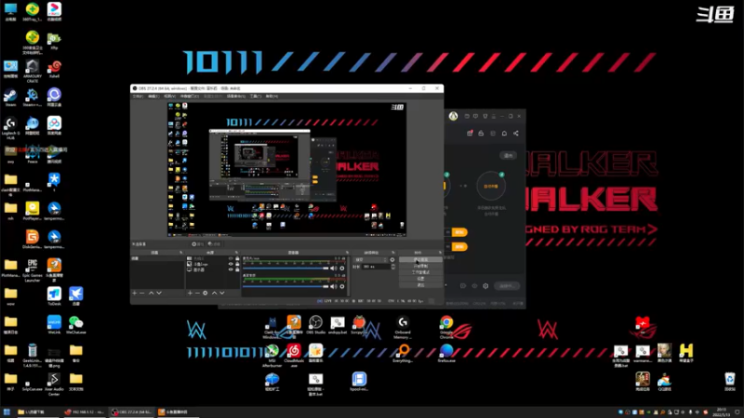Toggle visibility eye of the 显示器 source

[x=231, y=269]
